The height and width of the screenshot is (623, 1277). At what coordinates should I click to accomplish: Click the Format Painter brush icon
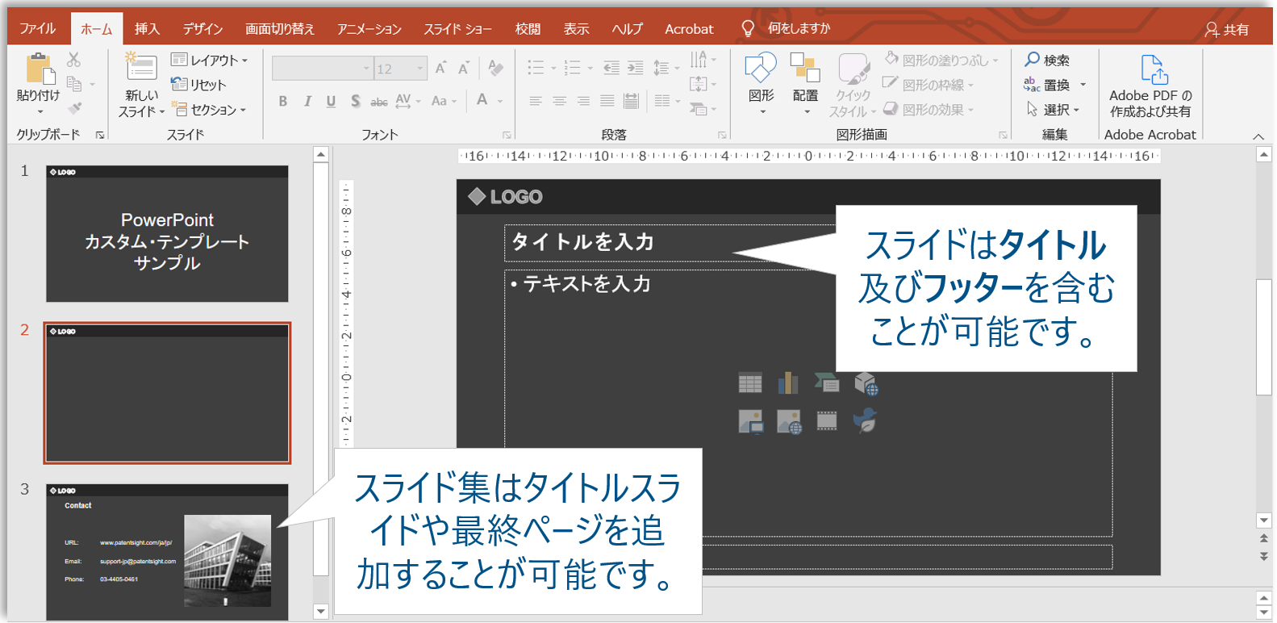click(73, 107)
